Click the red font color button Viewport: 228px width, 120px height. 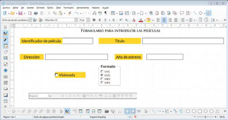pos(141,20)
